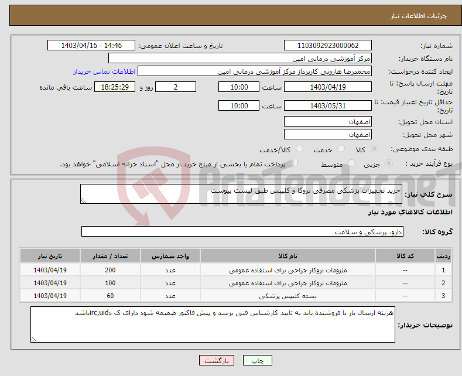Click quantity cell 100
This screenshot has height=376, width=462.
pyautogui.click(x=110, y=283)
